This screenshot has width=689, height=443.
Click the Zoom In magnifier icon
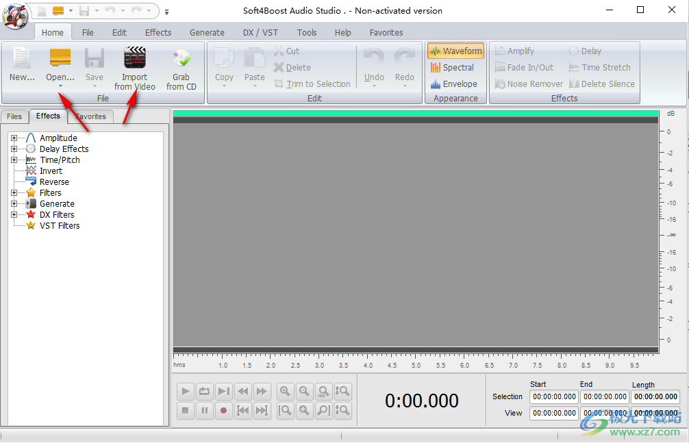285,392
